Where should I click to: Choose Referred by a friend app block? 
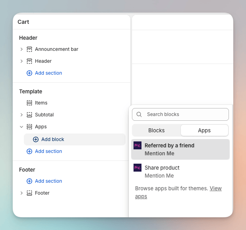(x=180, y=149)
